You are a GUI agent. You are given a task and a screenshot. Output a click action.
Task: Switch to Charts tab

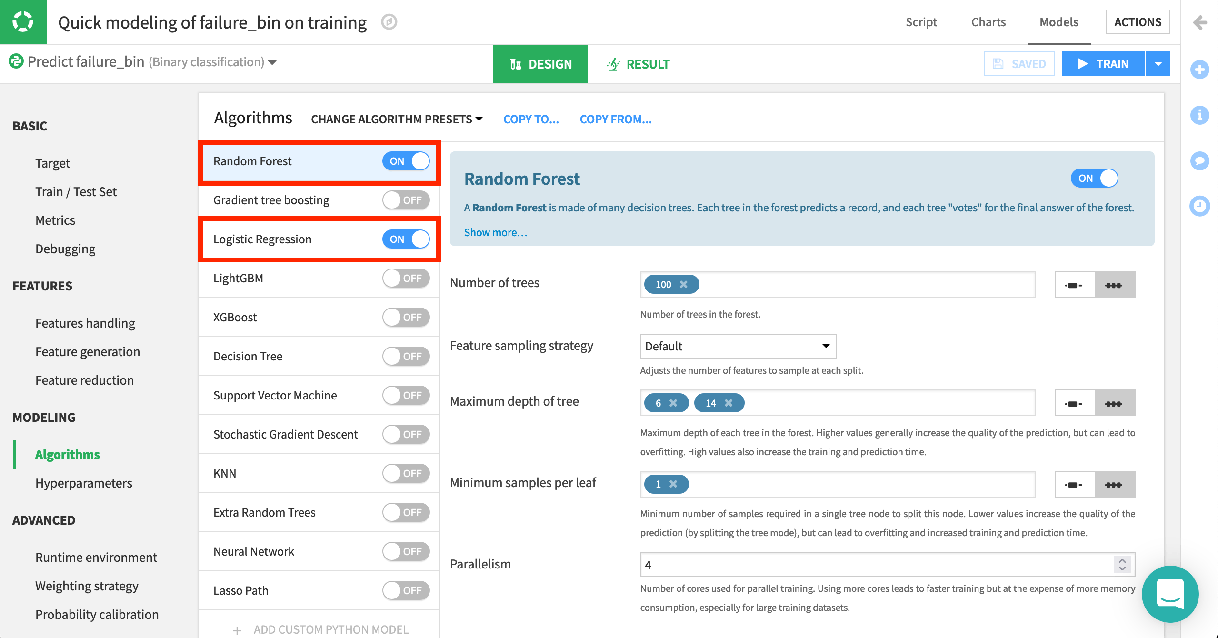[988, 22]
